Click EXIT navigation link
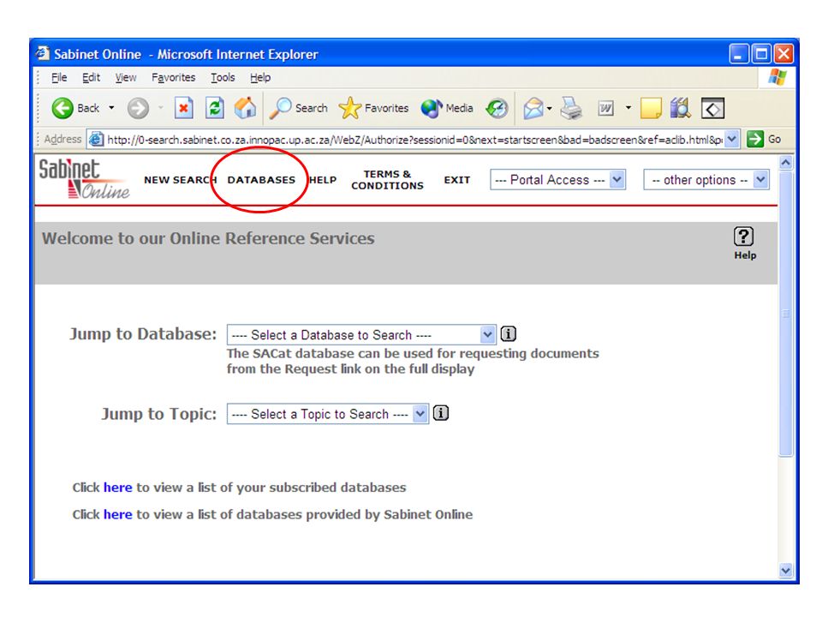The image size is (822, 617). tap(456, 180)
